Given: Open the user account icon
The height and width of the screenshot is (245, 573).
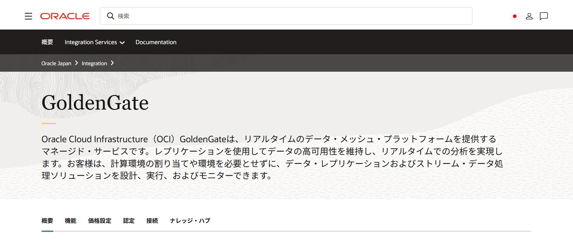Looking at the screenshot, I should [529, 16].
